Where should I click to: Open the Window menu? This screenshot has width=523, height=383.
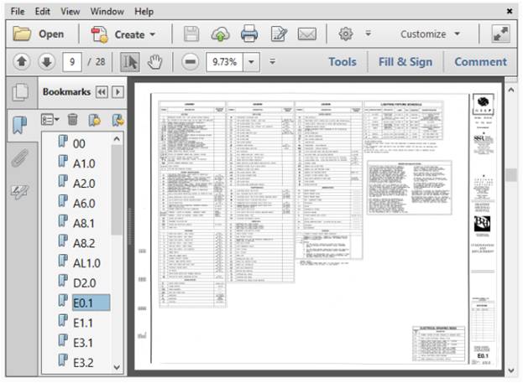coord(107,11)
